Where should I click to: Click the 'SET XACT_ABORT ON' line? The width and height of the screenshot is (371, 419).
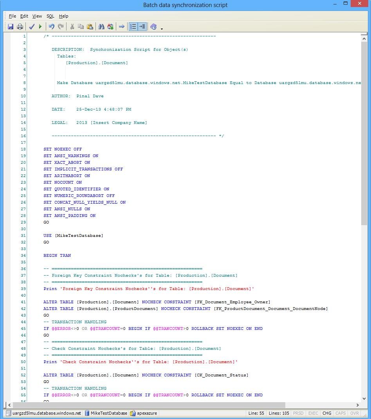click(67, 163)
